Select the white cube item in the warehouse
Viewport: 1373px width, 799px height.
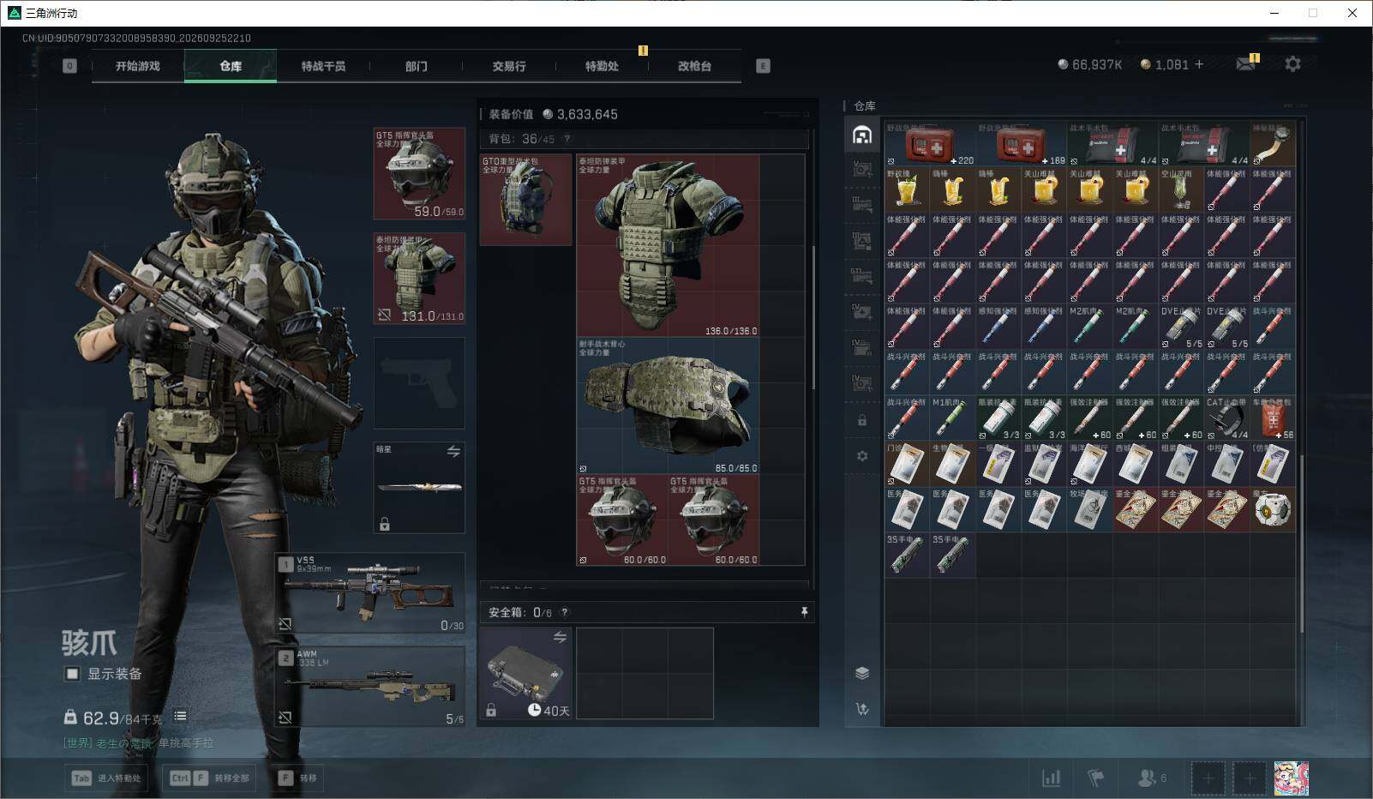(x=1273, y=509)
